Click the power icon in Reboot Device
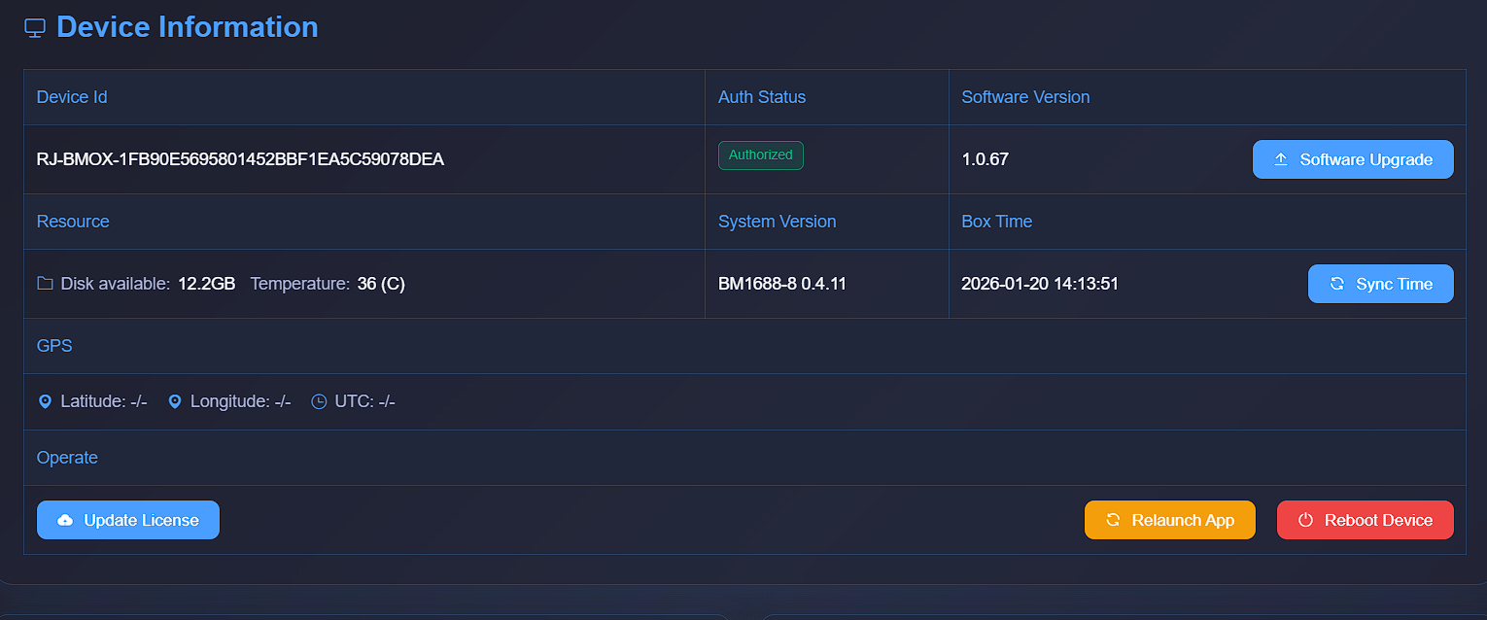The width and height of the screenshot is (1487, 620). [x=1305, y=520]
